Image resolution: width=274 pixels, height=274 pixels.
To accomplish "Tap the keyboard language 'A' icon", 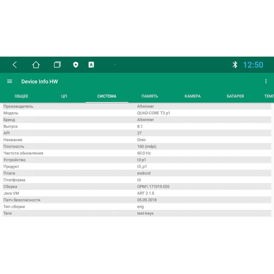I will click(91, 65).
